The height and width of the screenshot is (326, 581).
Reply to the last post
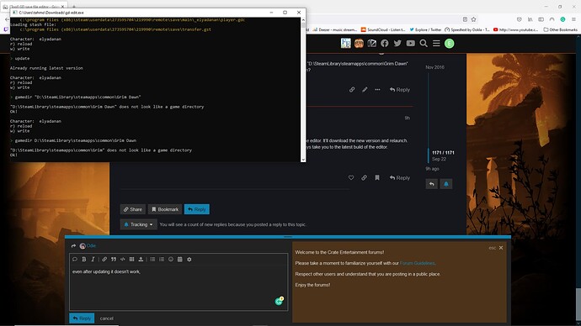click(x=400, y=178)
